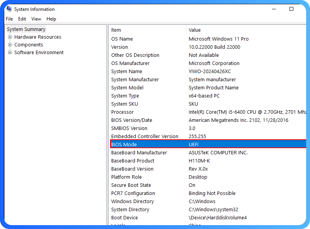Click the American Megatrends BIOS value
The width and height of the screenshot is (310, 229).
click(238, 120)
